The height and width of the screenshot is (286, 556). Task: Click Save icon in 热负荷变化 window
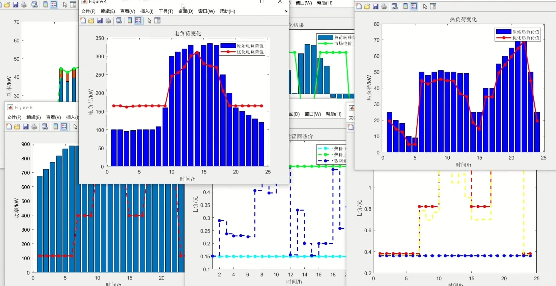click(376, 7)
